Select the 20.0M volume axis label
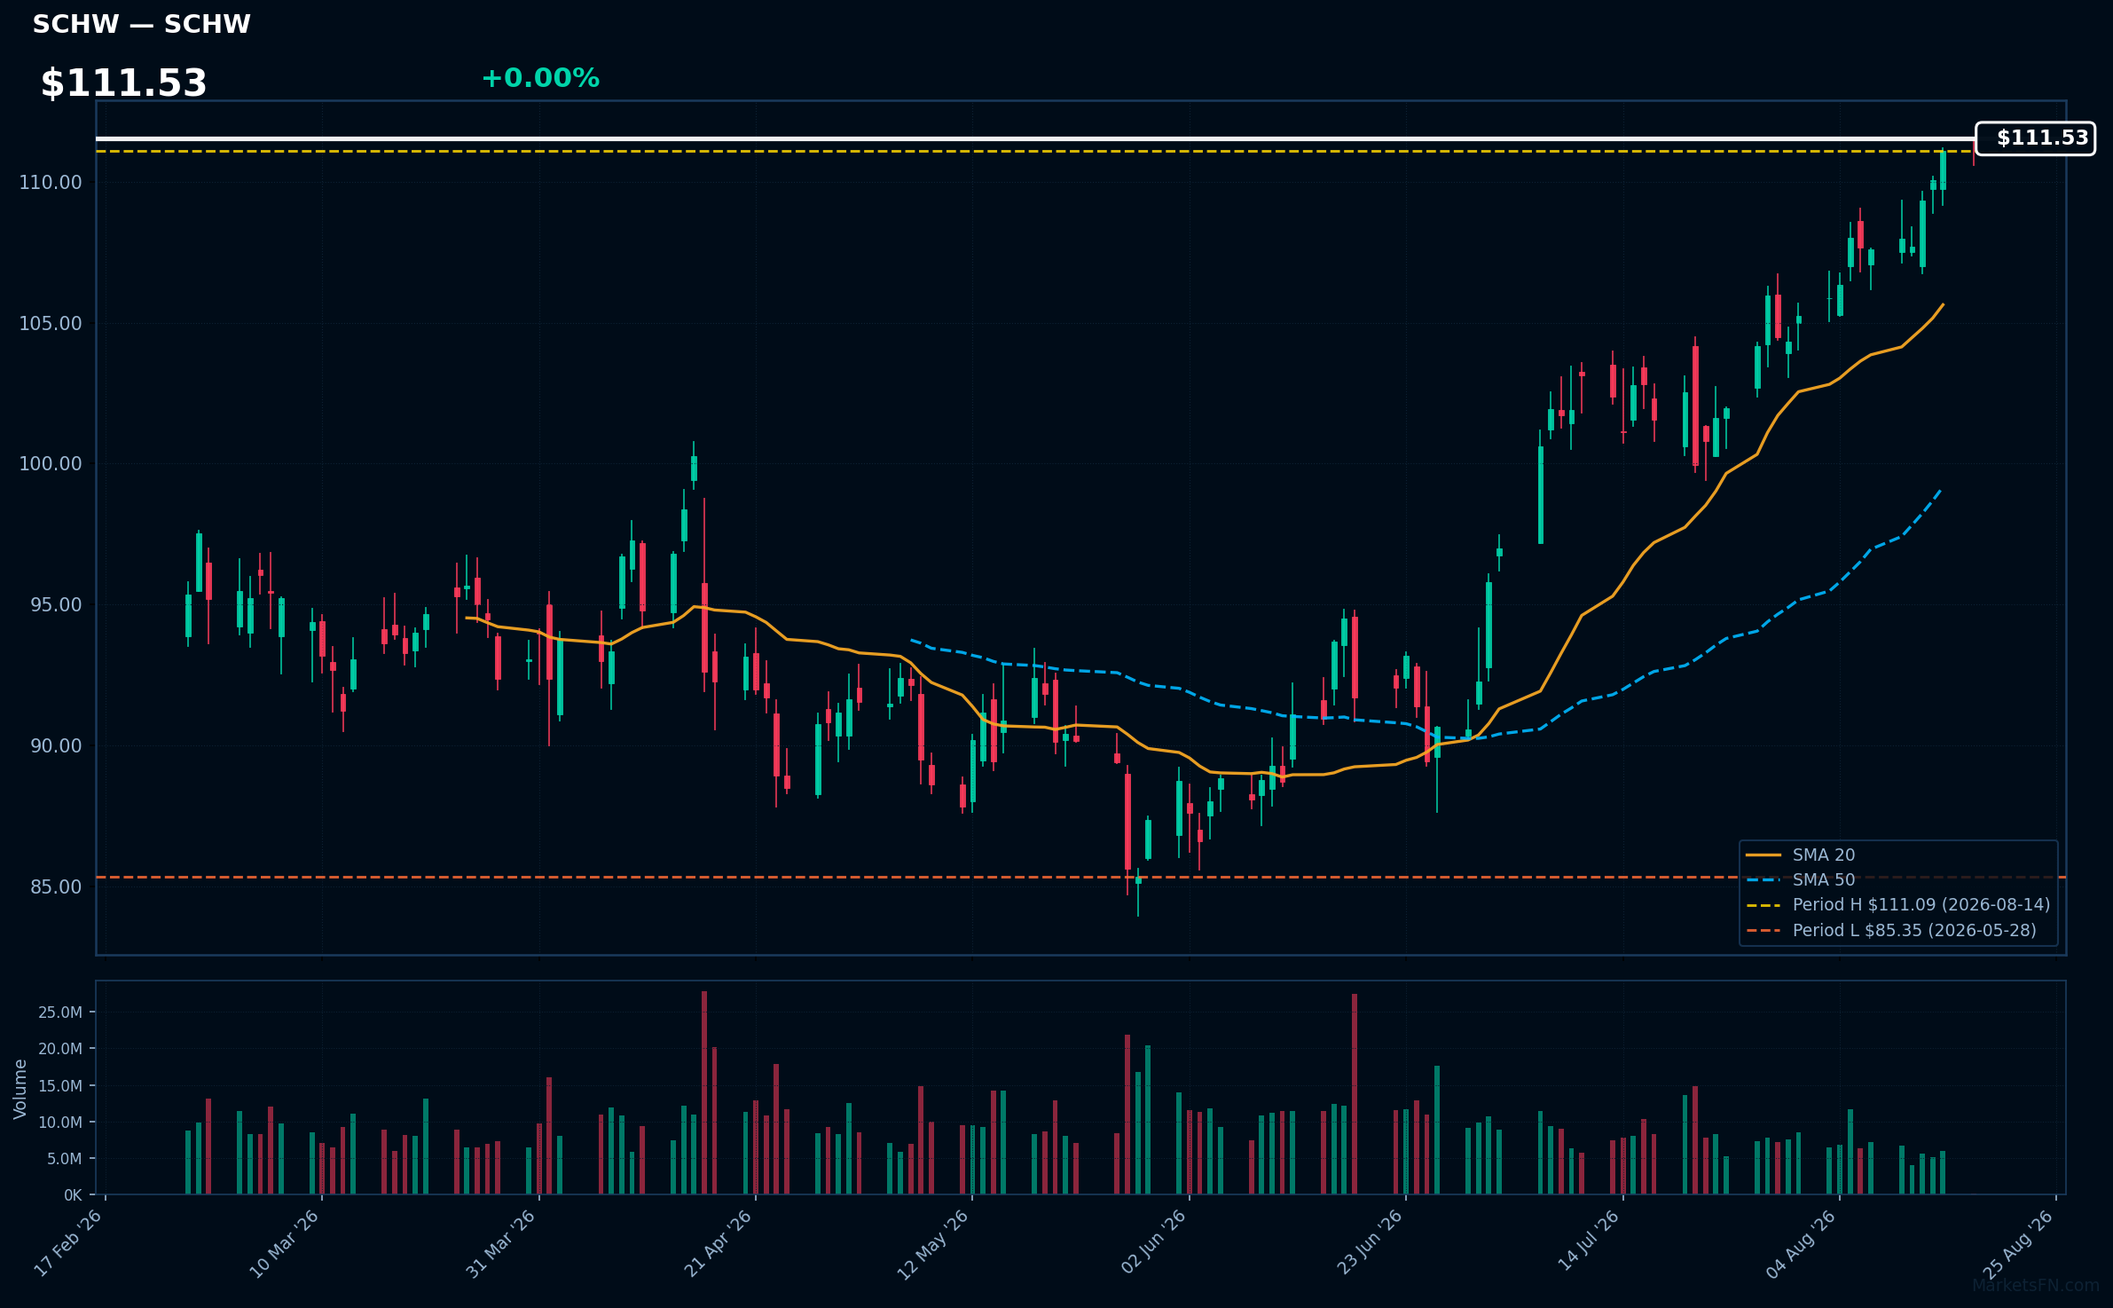This screenshot has height=1308, width=2113. click(x=60, y=1049)
